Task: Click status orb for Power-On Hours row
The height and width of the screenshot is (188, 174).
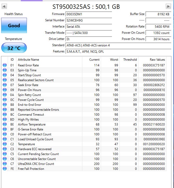Action: coord(5,90)
